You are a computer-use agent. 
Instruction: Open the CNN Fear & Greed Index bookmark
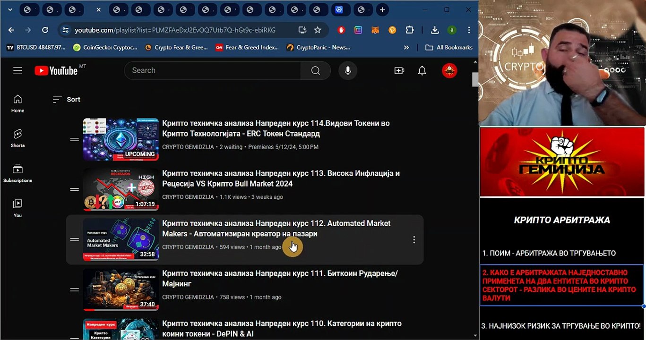pyautogui.click(x=247, y=47)
